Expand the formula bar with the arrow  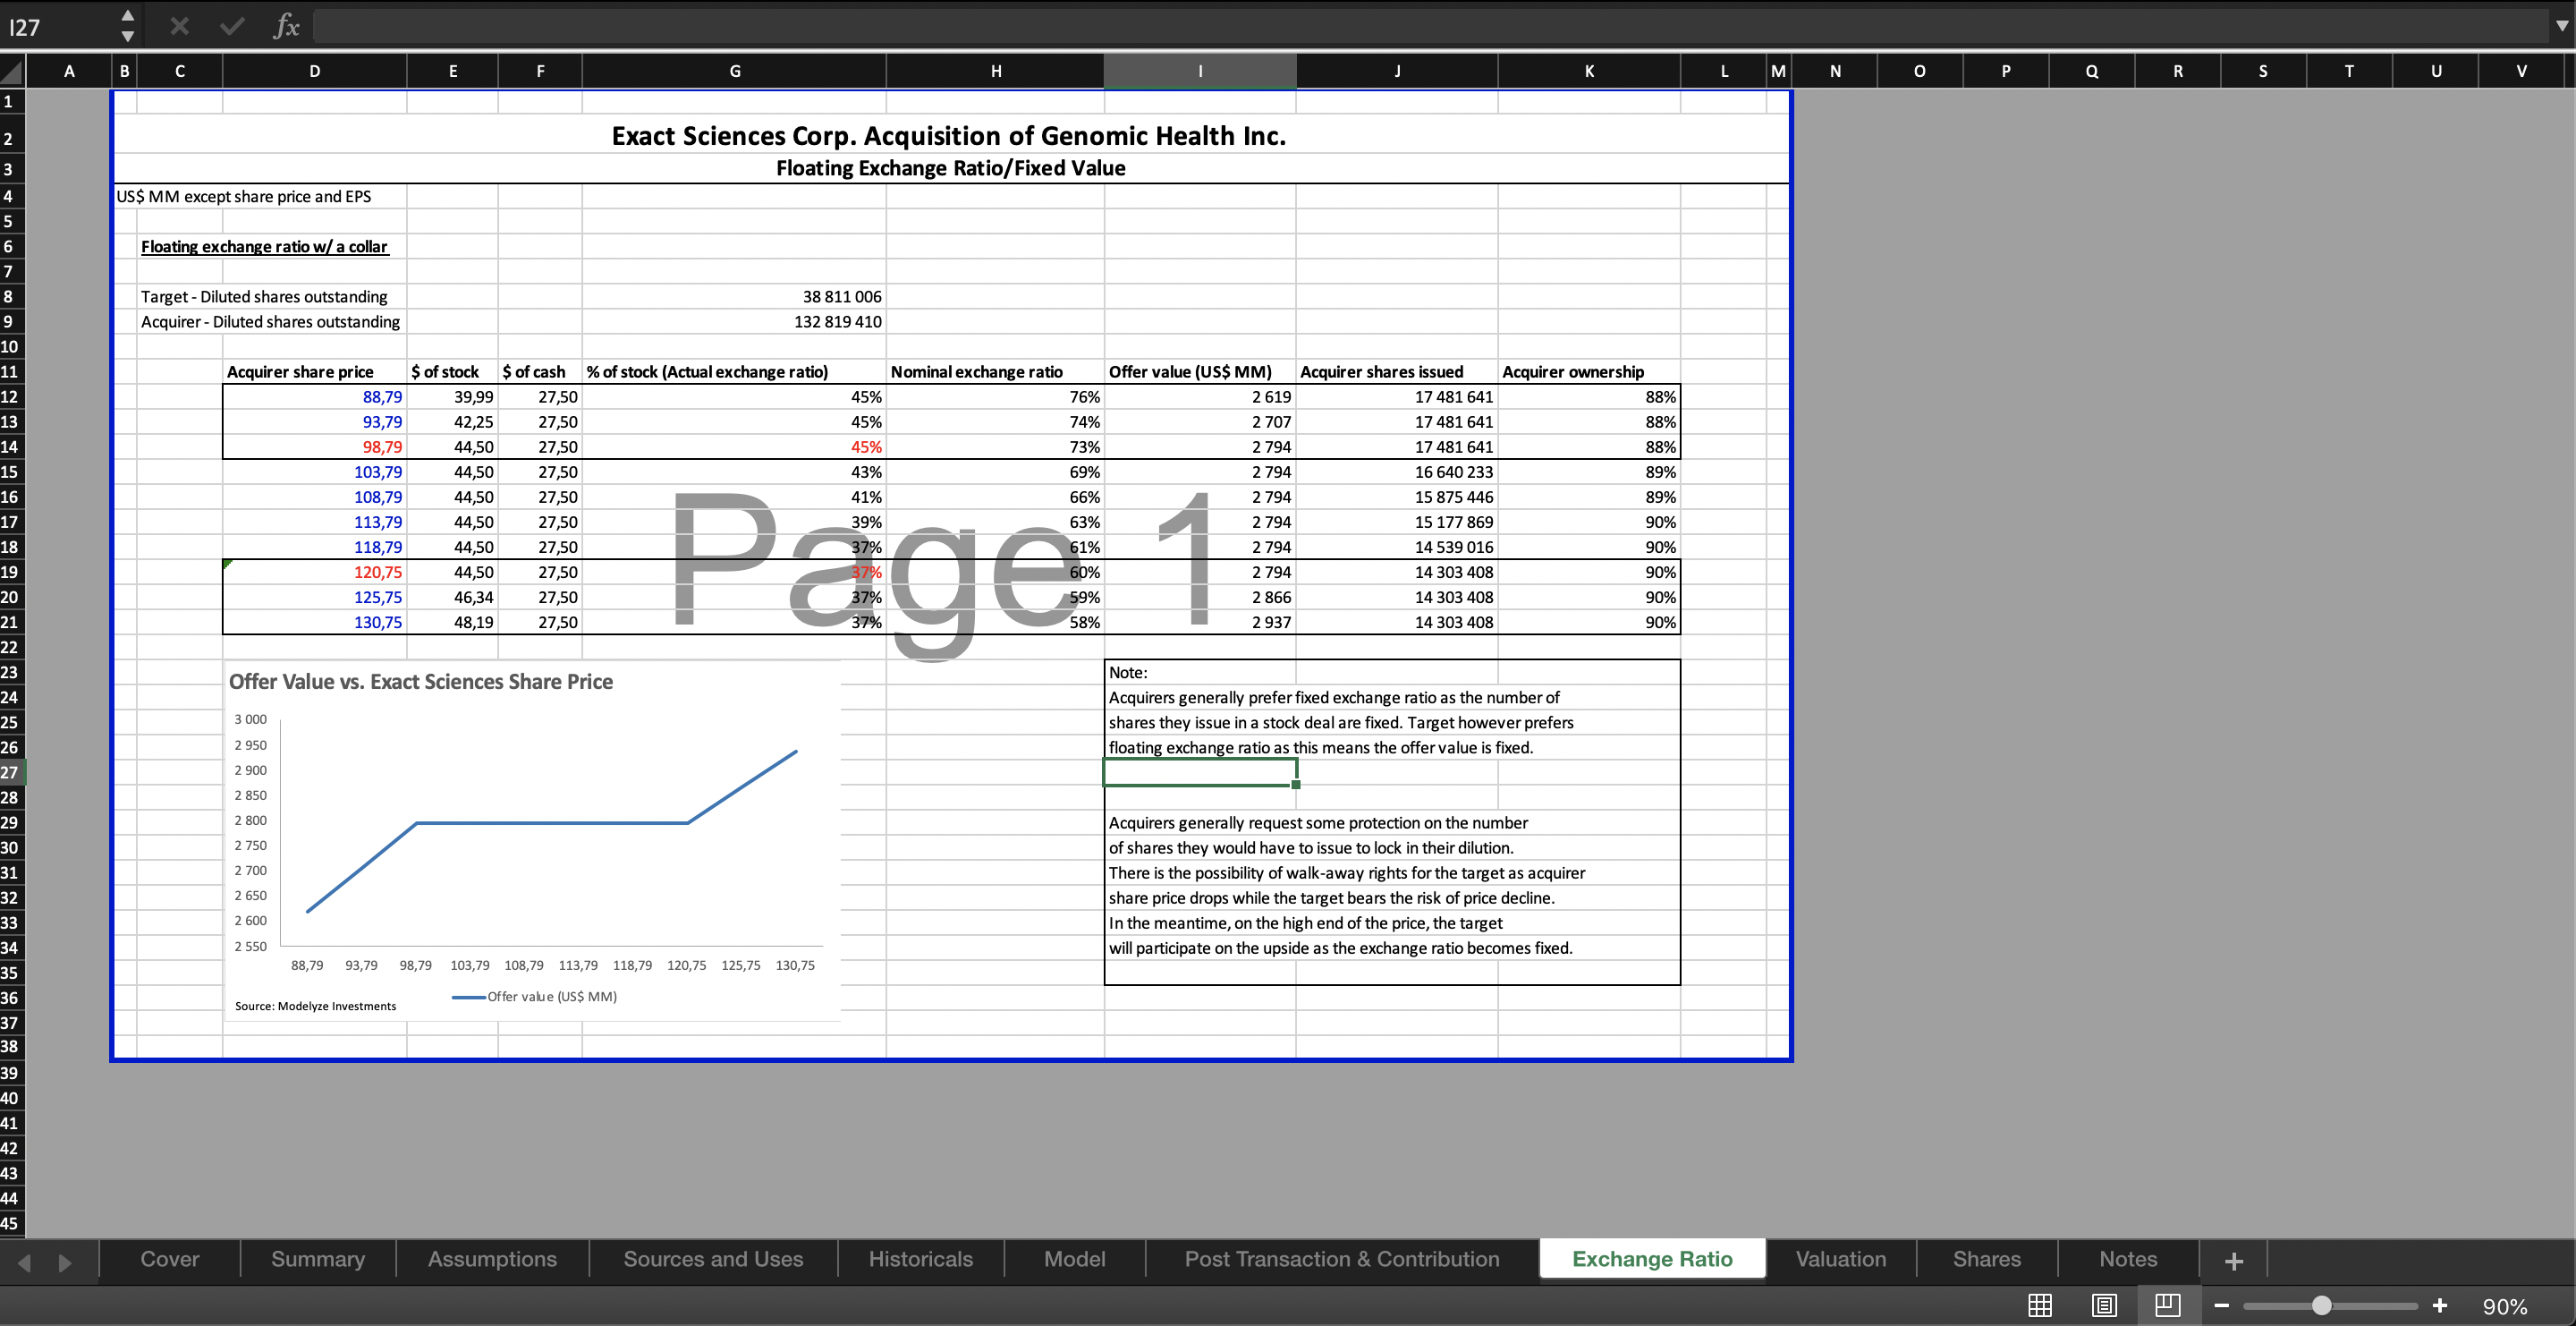2562,26
